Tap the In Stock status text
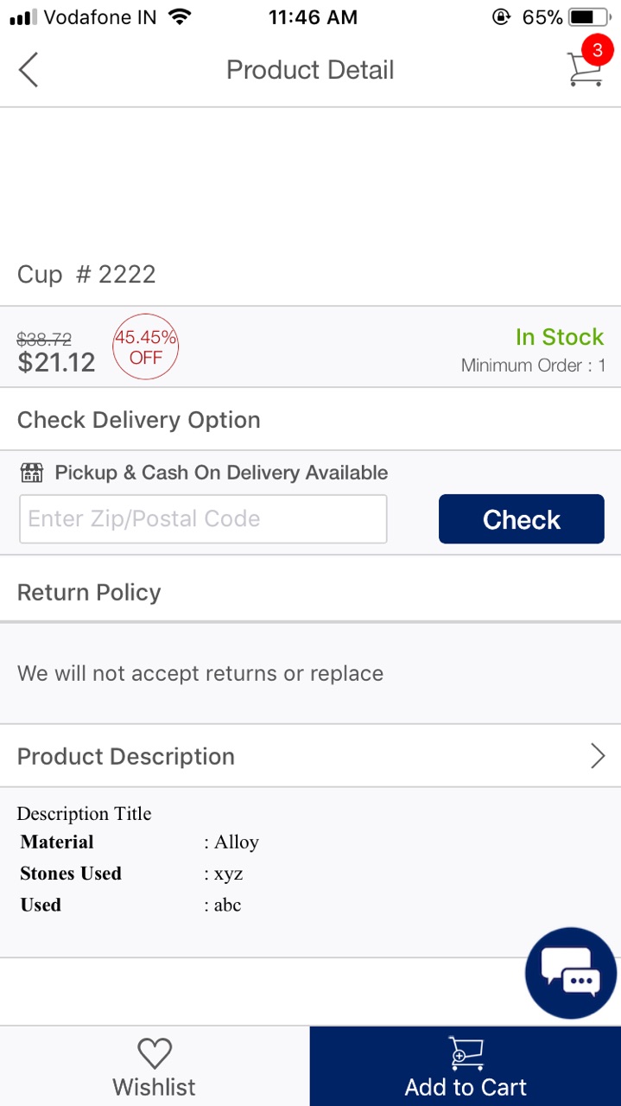 point(559,337)
